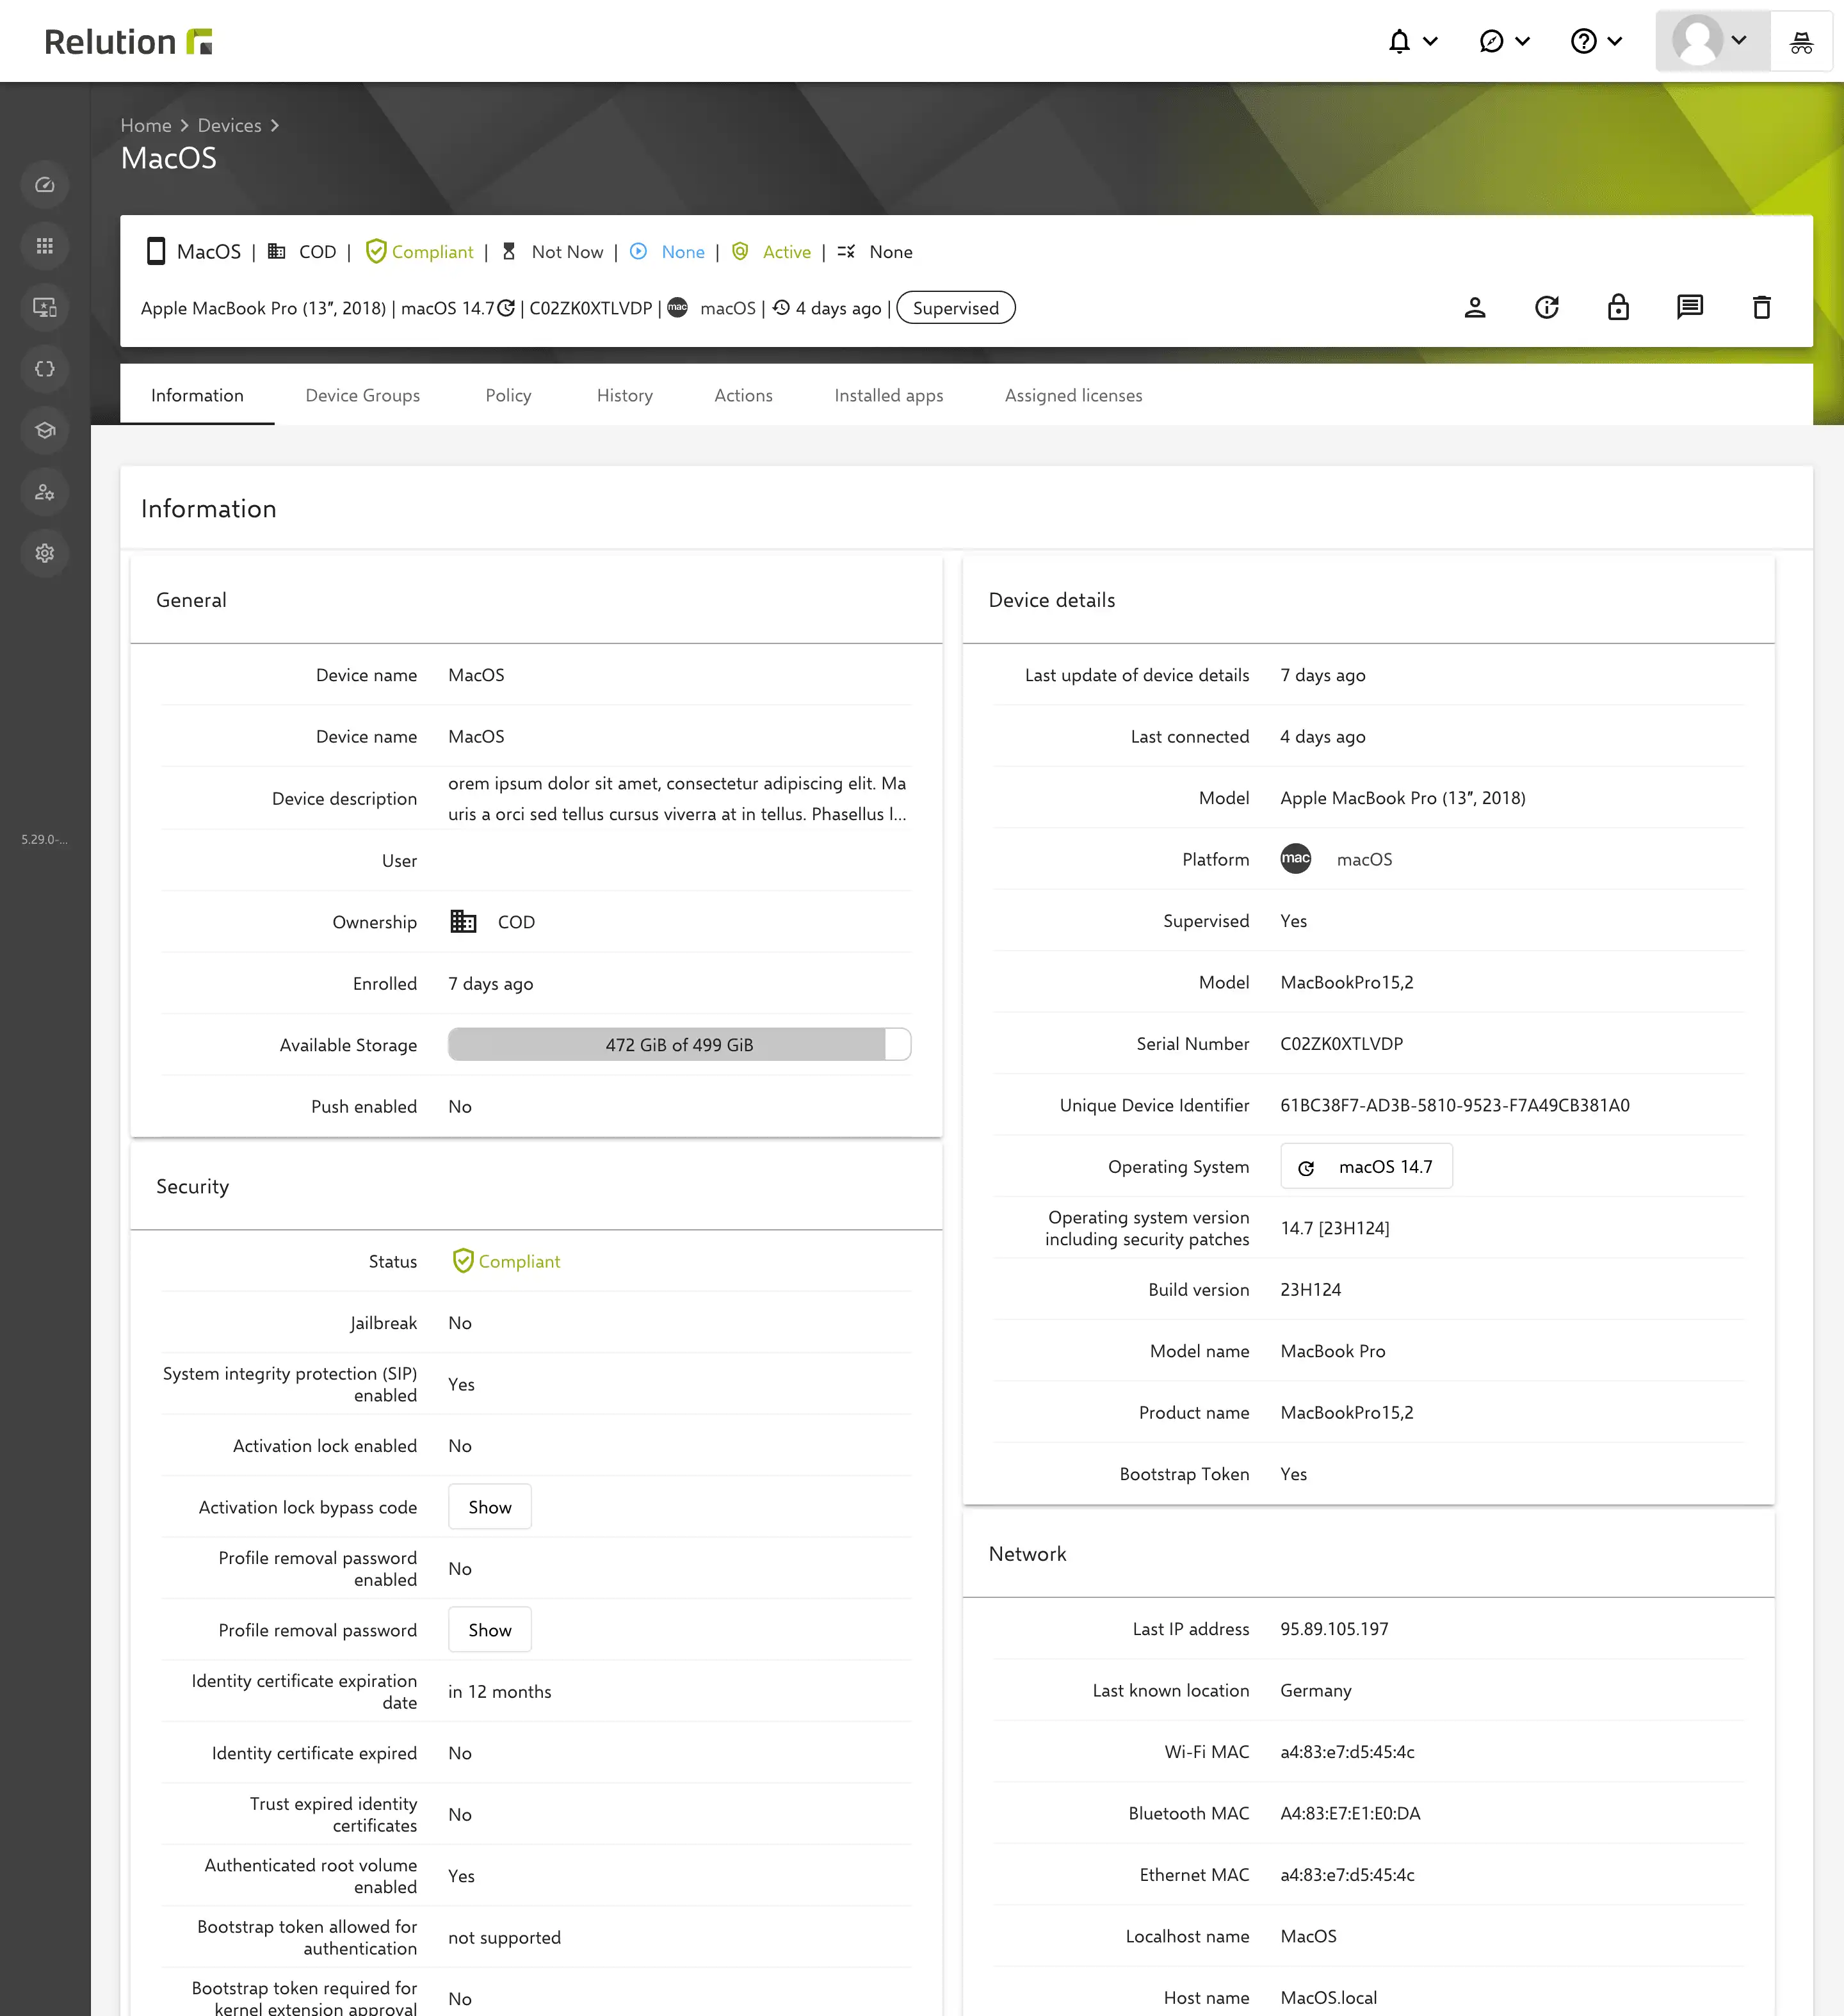Open the chat feedback dropdown
This screenshot has width=1844, height=2016.
tap(1504, 41)
